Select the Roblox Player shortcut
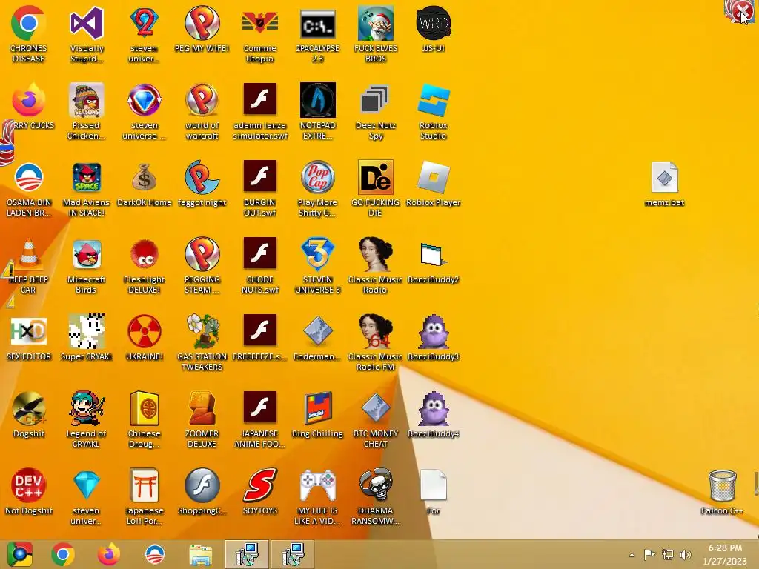 click(x=433, y=177)
